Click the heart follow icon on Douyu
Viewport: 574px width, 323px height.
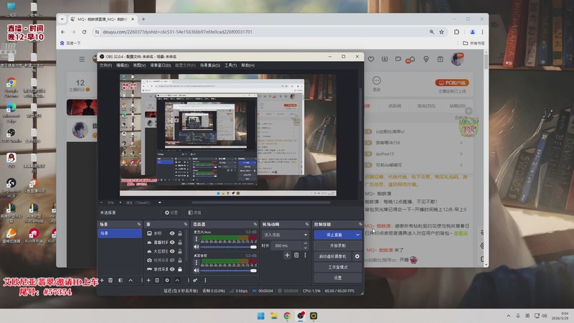371,59
